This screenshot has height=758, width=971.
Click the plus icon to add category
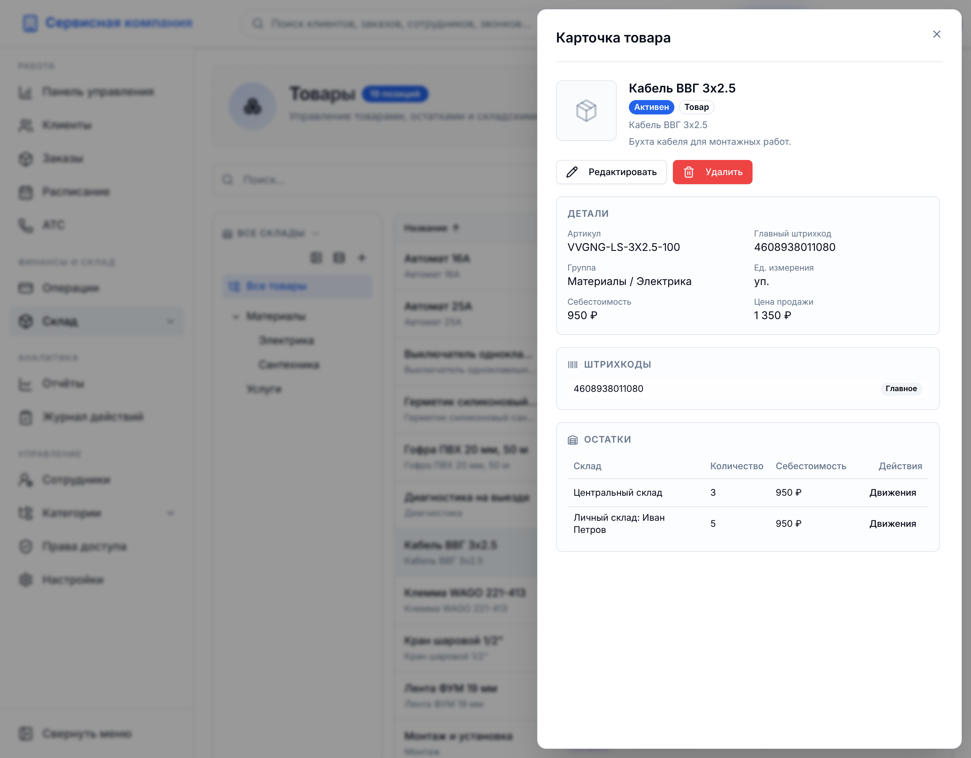361,258
